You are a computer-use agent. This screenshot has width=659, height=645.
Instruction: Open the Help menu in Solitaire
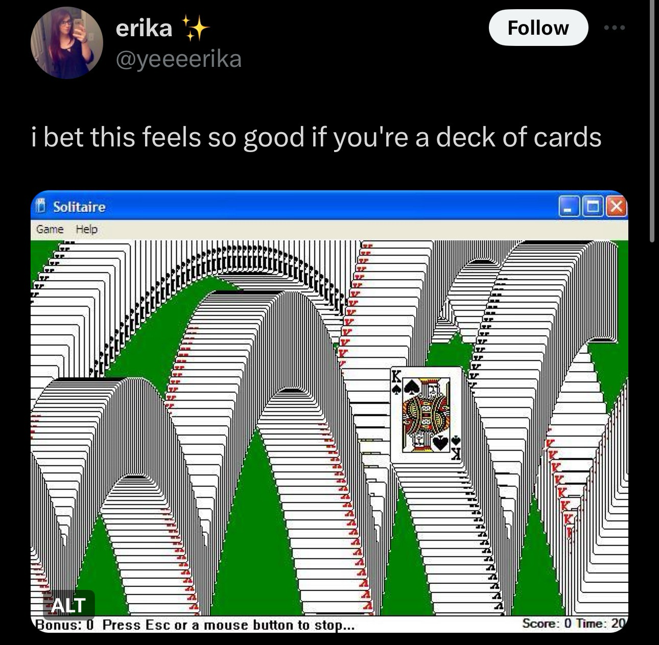(x=87, y=229)
